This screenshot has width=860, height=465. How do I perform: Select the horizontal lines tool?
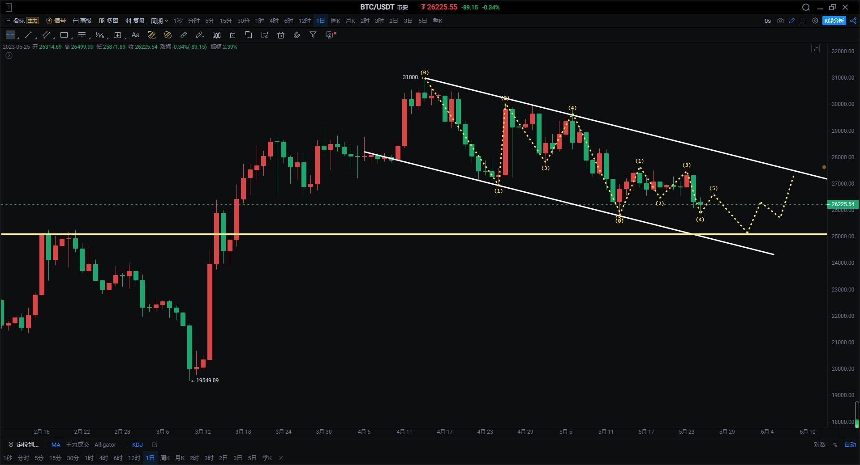point(82,35)
